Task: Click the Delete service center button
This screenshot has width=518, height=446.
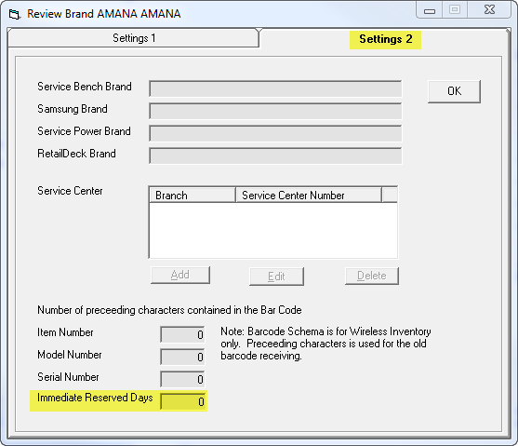Action: point(372,276)
